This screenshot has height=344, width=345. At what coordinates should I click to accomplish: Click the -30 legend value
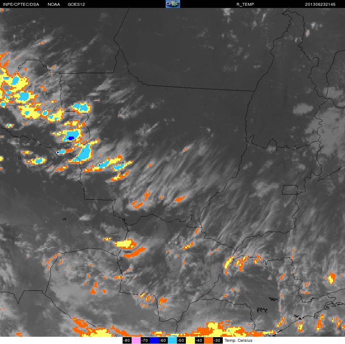coord(217,340)
